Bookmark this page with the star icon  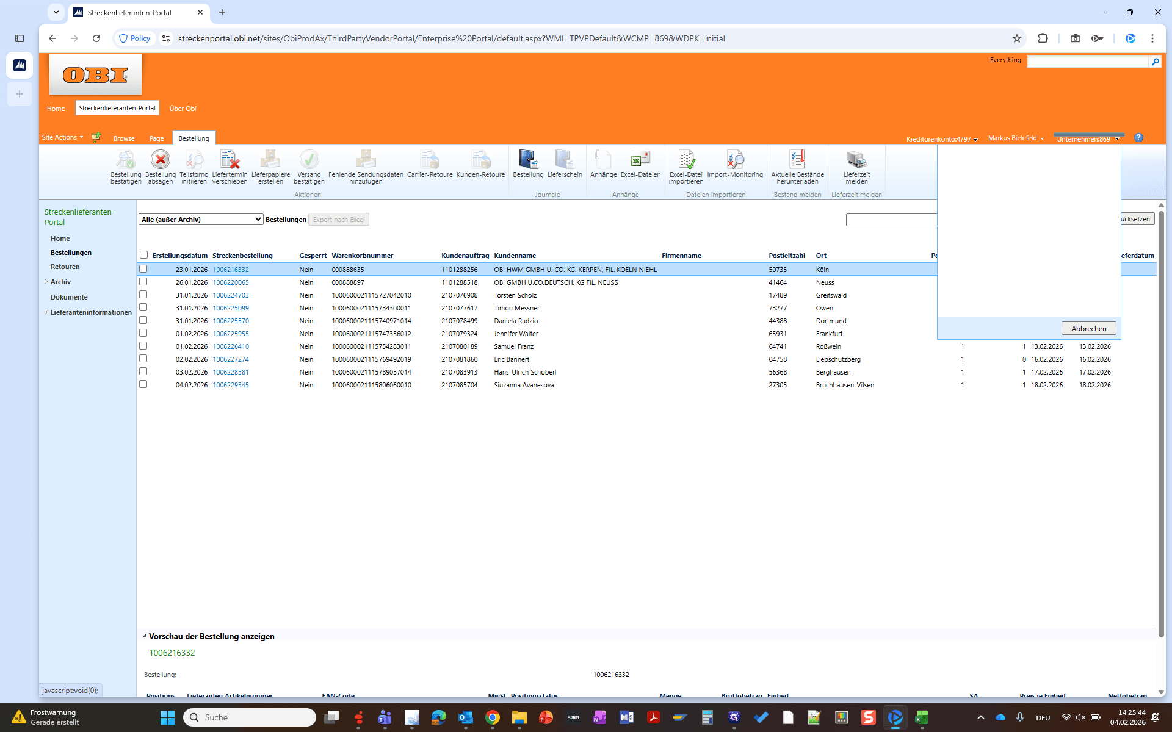coord(1017,38)
